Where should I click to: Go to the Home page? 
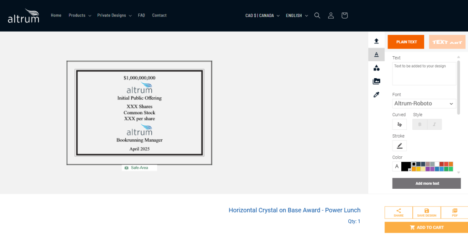(56, 15)
